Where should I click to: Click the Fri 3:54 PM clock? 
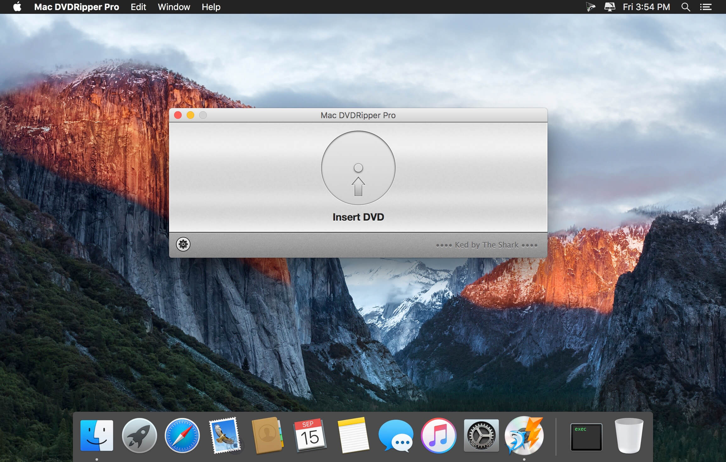tap(646, 7)
